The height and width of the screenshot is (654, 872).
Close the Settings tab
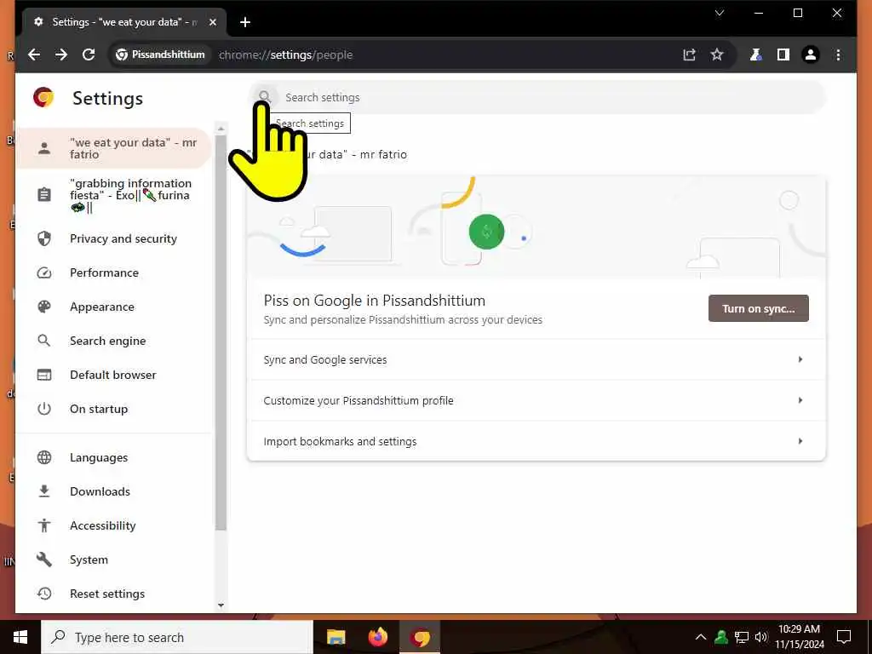click(212, 22)
